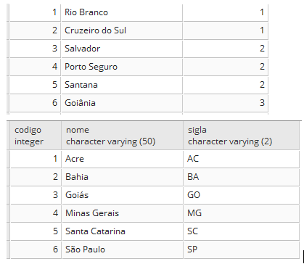Select the row header for Acre row

9,159
